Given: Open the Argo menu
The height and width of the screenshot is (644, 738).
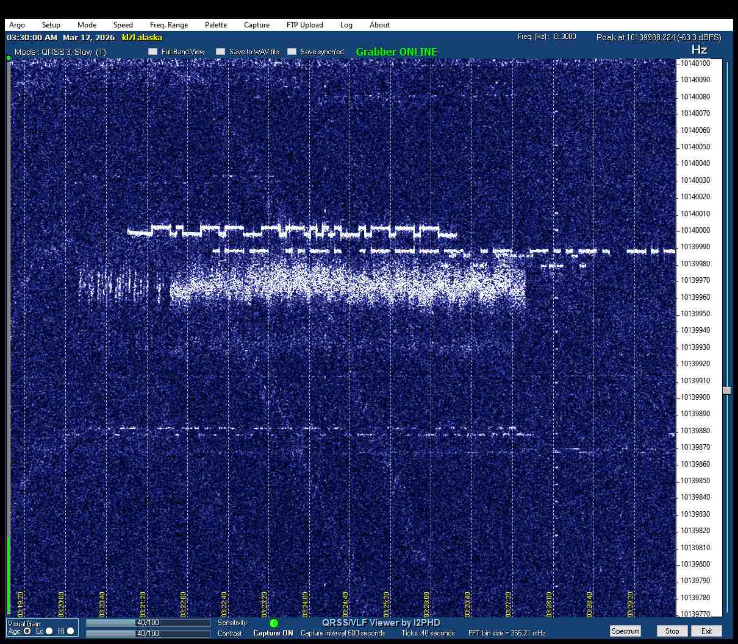Looking at the screenshot, I should (x=17, y=25).
